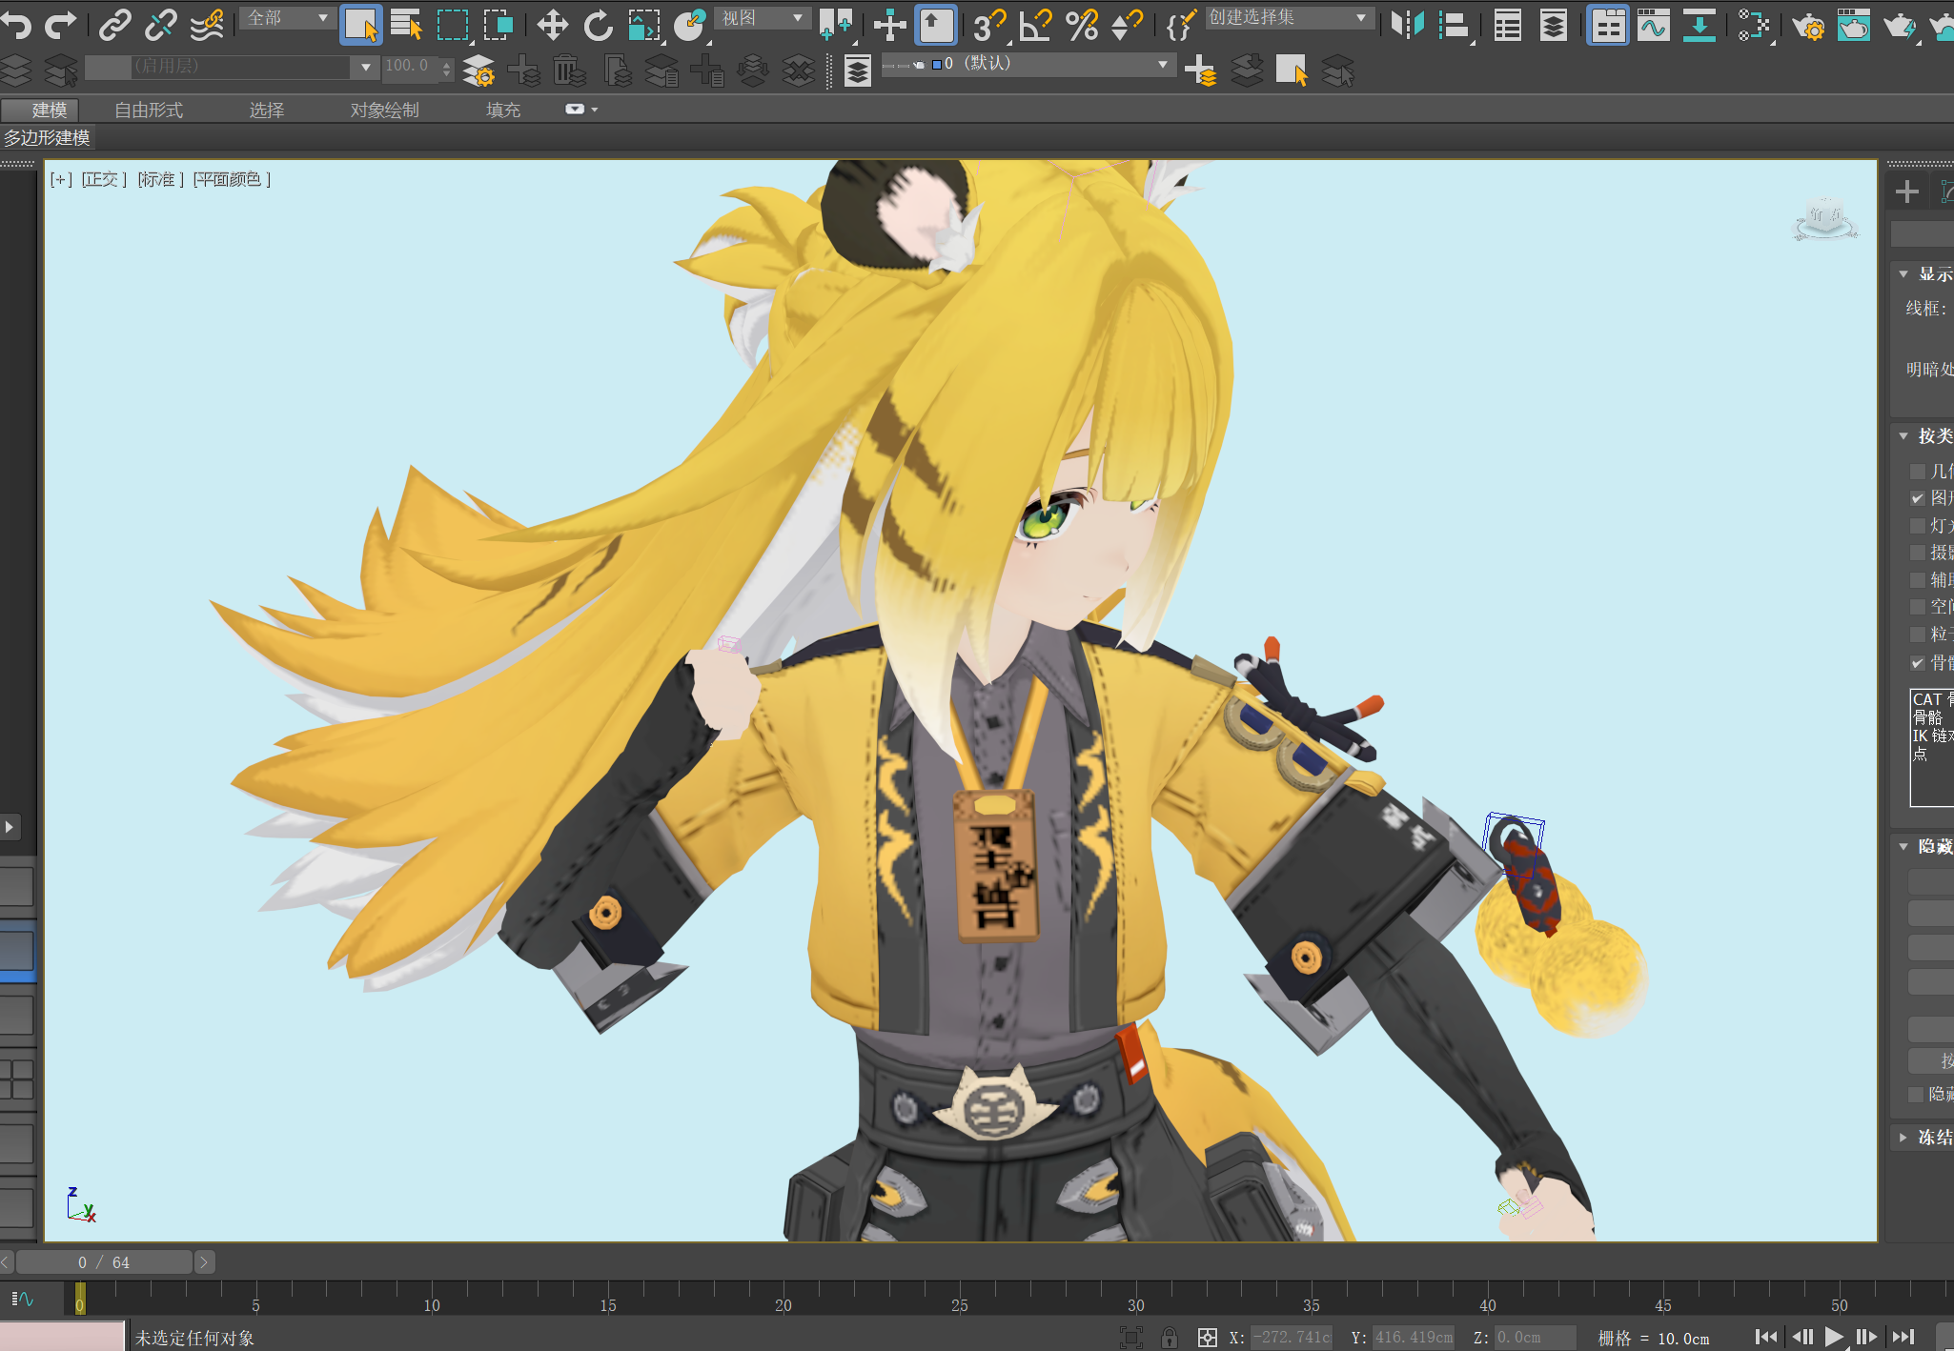
Task: Toggle the 3D Snaps icon
Action: [x=988, y=25]
